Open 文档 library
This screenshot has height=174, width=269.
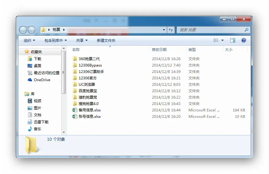(38, 115)
